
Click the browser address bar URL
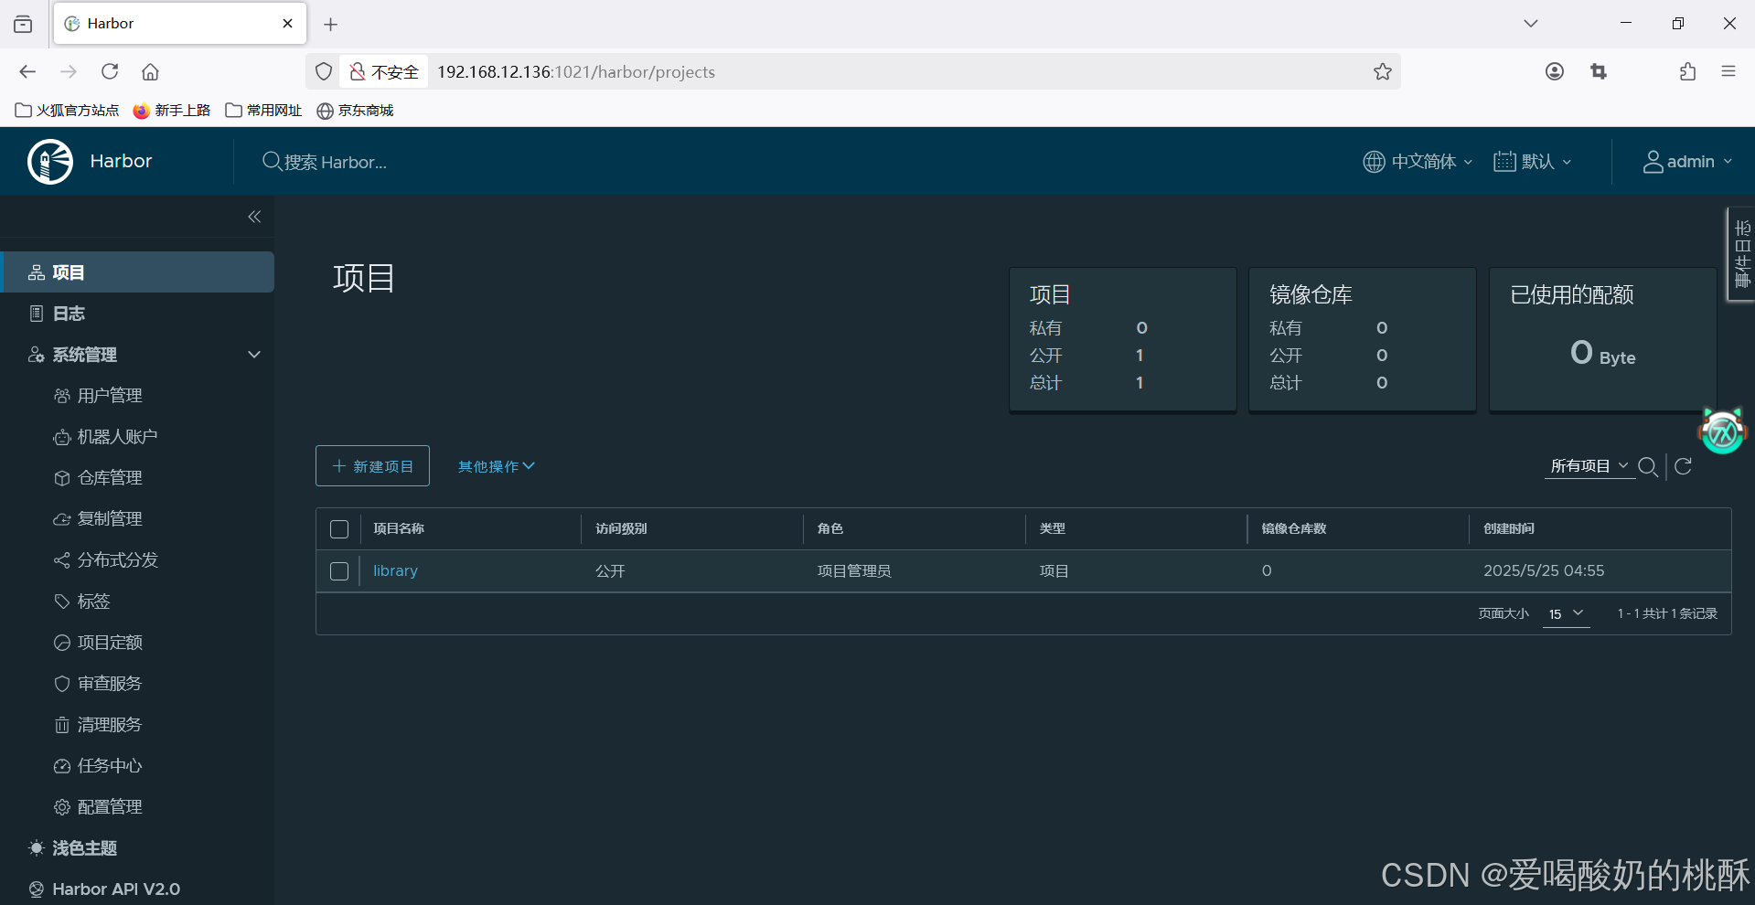point(576,72)
